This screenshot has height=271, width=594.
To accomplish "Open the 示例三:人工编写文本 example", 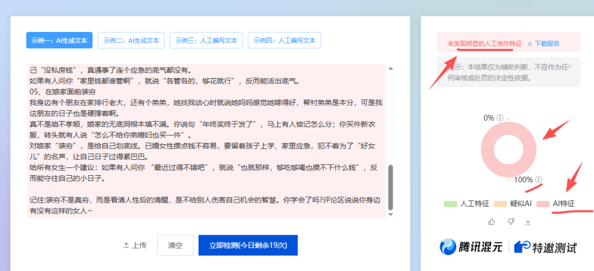I will pyautogui.click(x=206, y=40).
